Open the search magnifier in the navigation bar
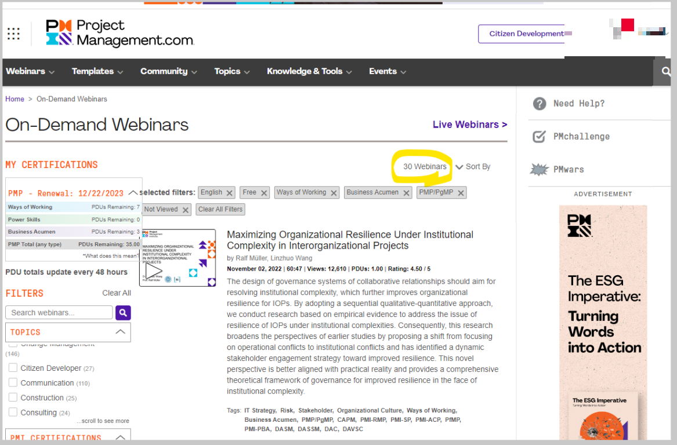Image resolution: width=677 pixels, height=445 pixels. (x=666, y=72)
